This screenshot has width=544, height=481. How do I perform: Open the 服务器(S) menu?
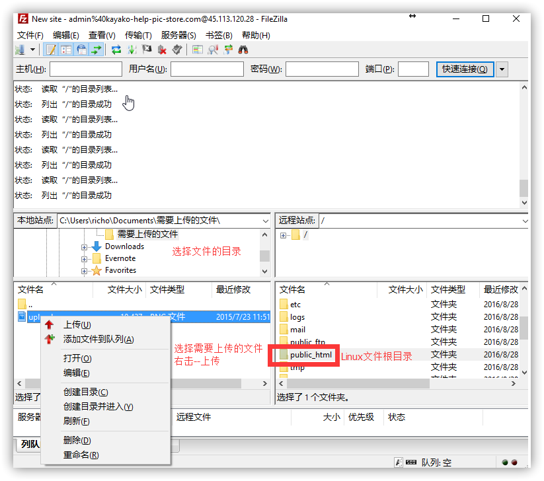(178, 36)
